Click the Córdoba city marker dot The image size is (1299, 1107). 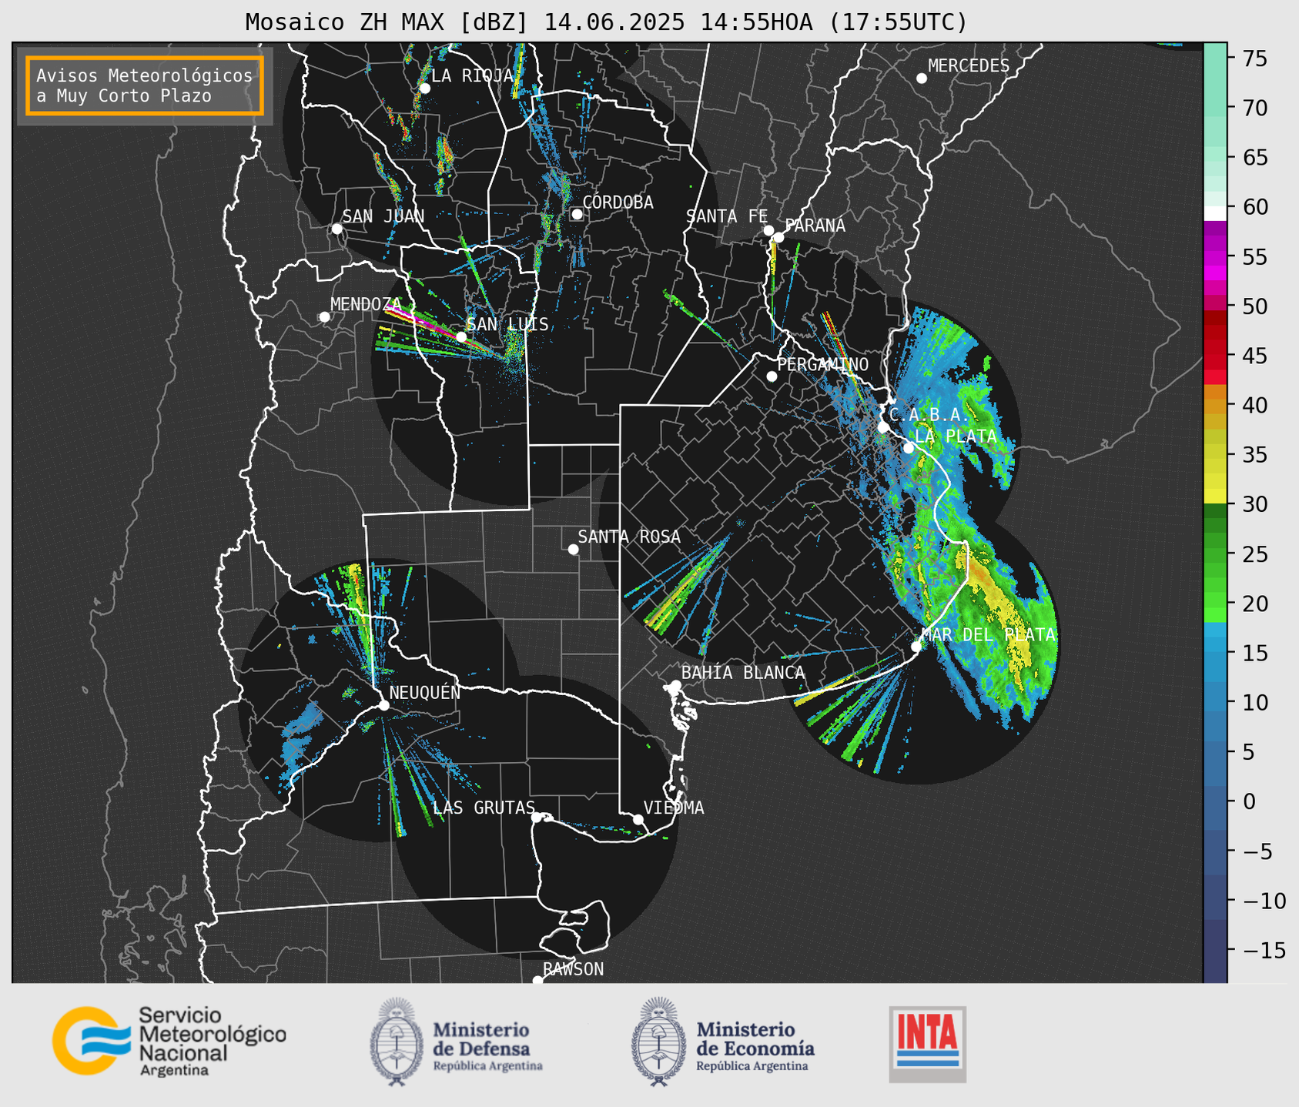coord(577,214)
